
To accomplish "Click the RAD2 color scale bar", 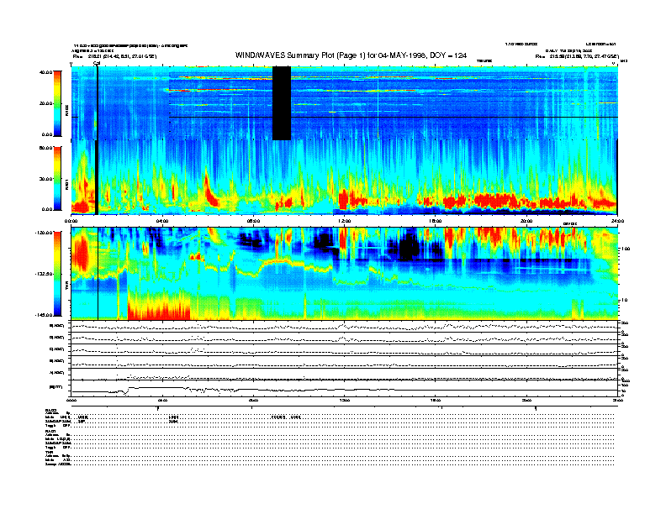I will [57, 104].
